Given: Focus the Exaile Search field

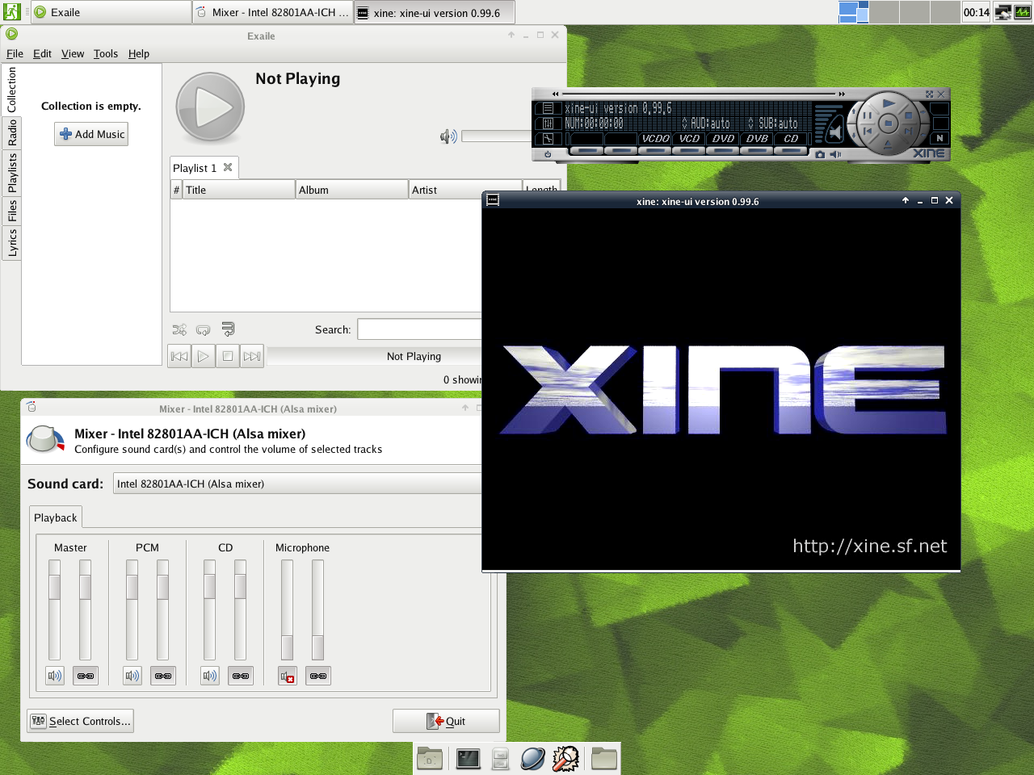Looking at the screenshot, I should [x=420, y=329].
